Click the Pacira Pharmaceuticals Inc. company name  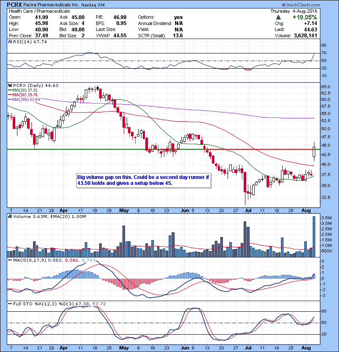(51, 5)
